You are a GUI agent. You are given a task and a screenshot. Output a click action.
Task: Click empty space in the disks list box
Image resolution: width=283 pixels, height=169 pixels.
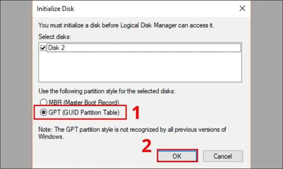(140, 68)
